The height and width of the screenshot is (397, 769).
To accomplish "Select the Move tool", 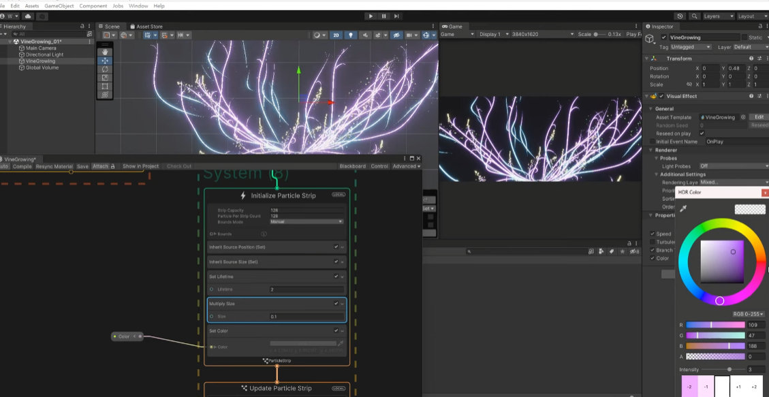I will coord(105,60).
